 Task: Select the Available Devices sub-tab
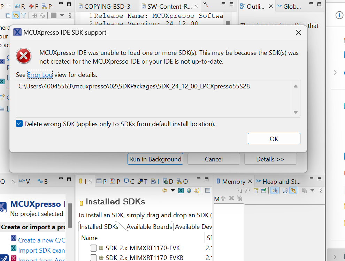(193, 226)
